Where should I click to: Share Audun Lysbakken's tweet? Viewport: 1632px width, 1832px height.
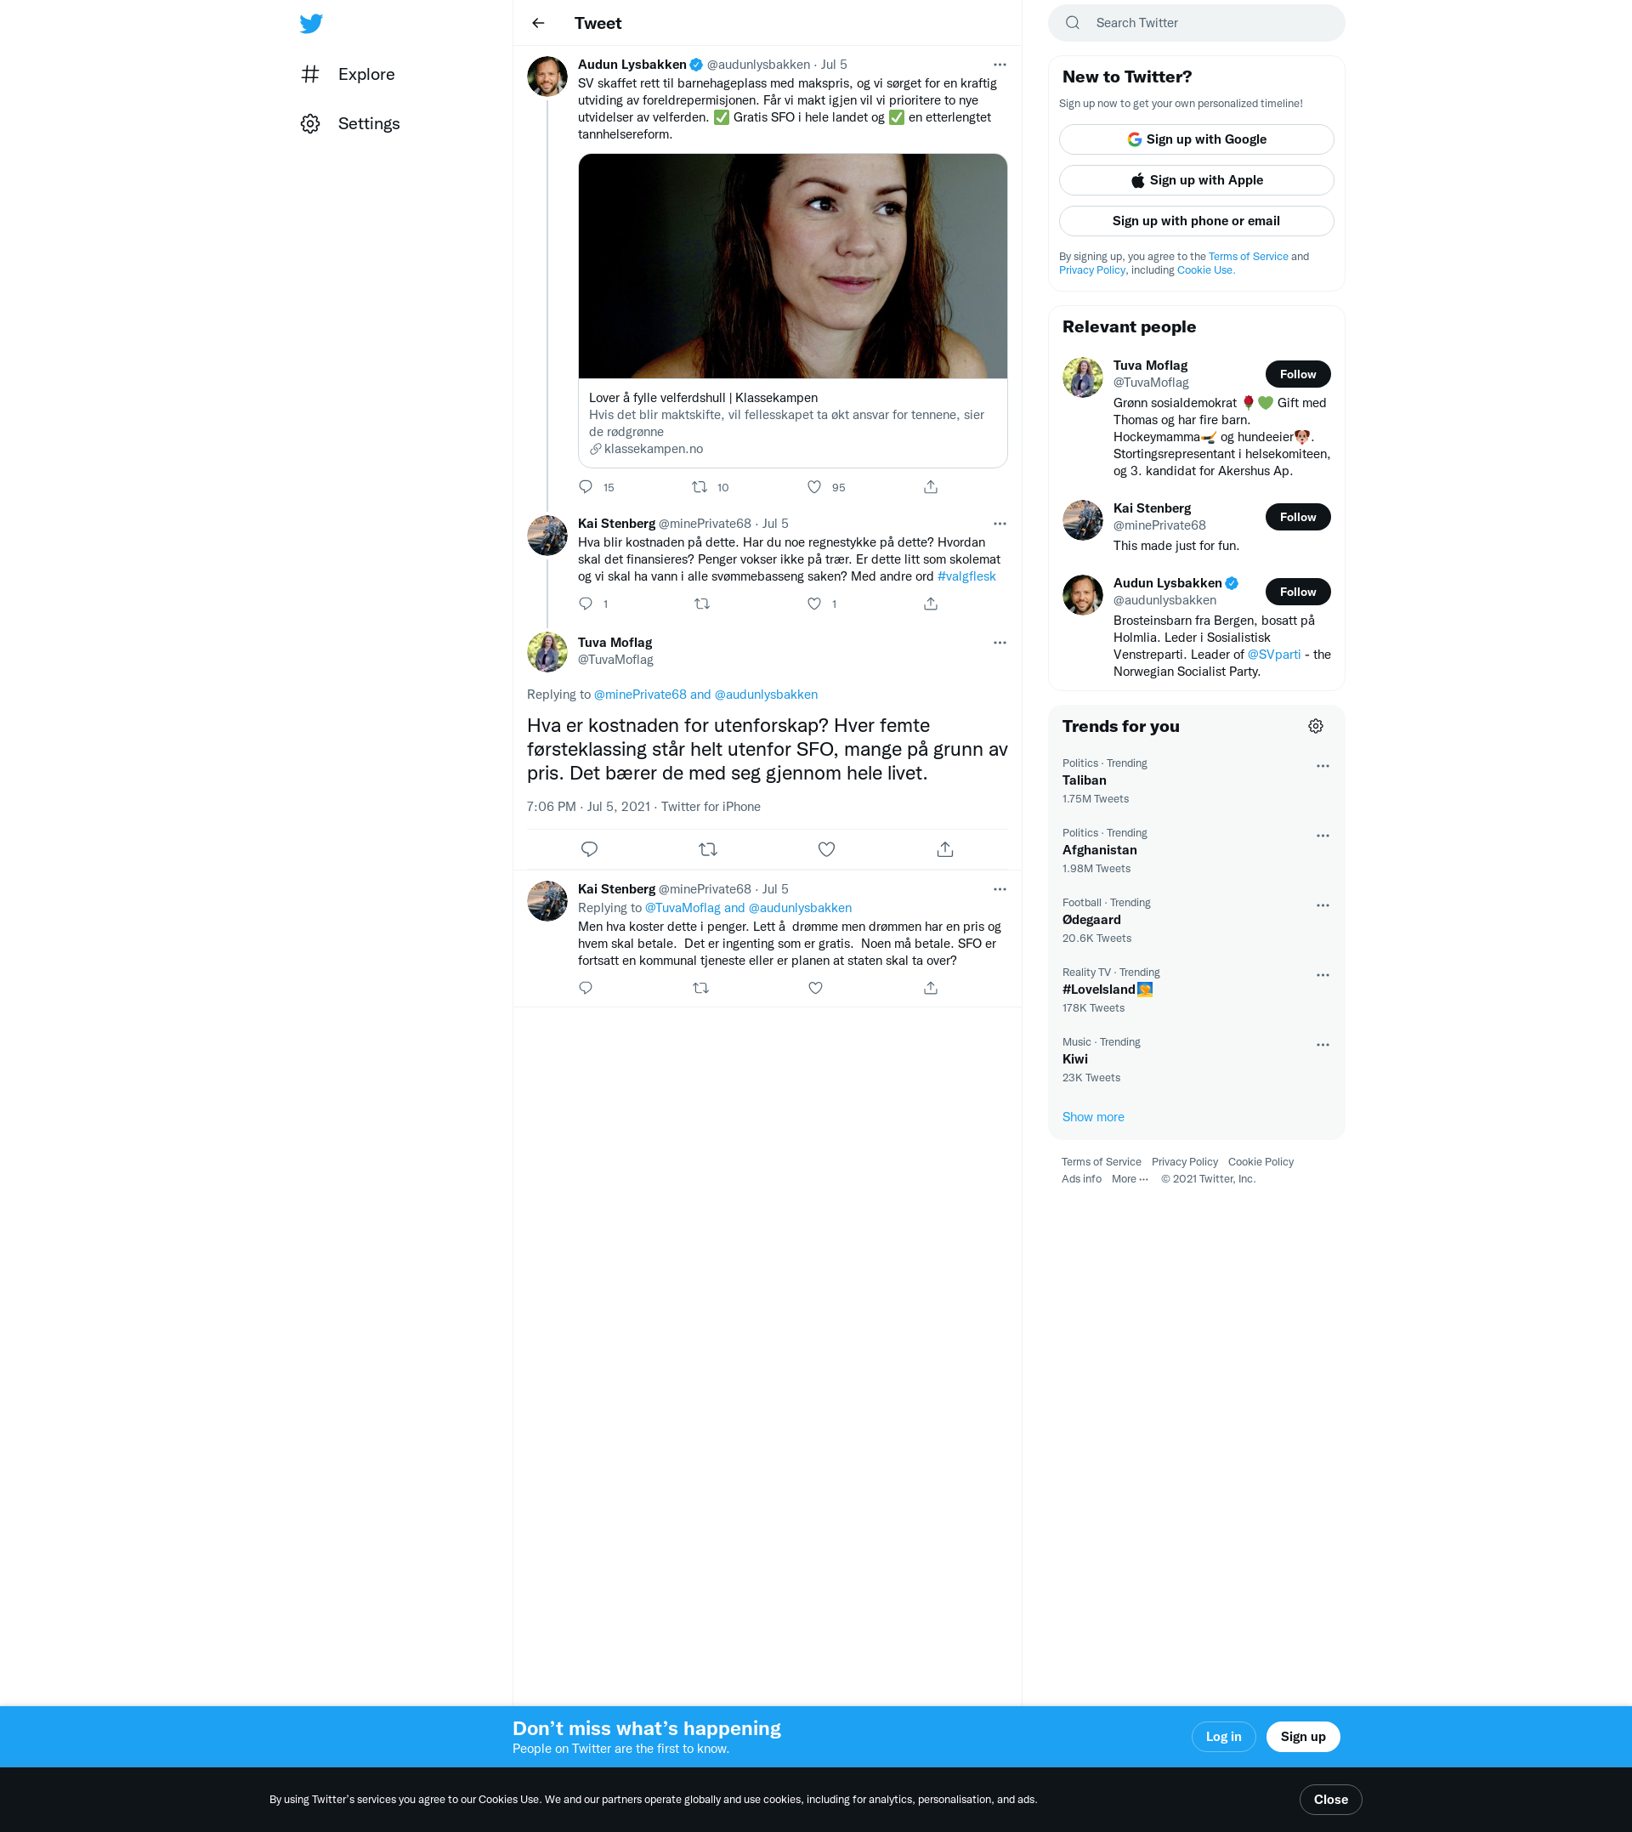coord(931,487)
